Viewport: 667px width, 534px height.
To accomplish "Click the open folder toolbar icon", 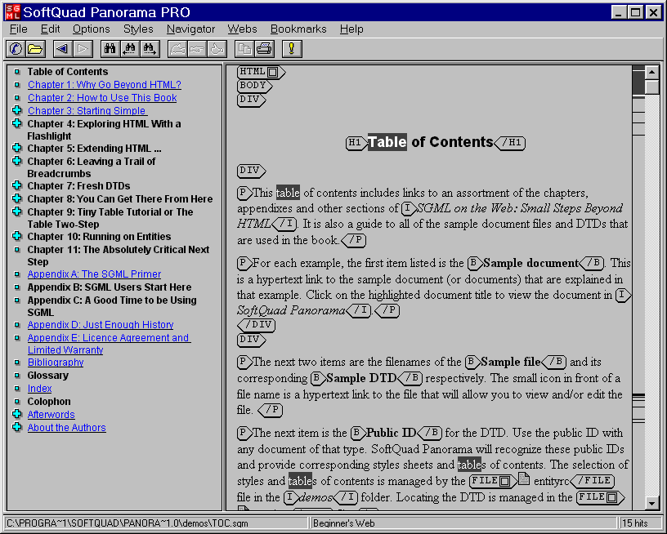I will 35,49.
